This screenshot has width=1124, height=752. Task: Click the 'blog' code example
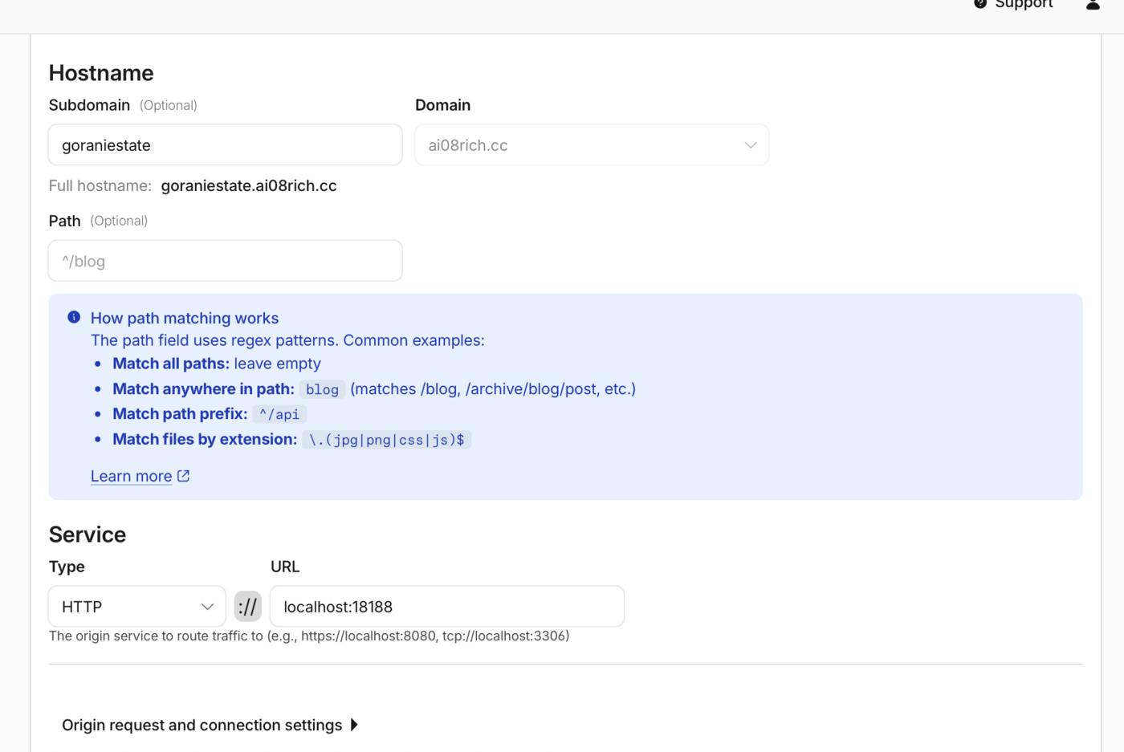pos(322,389)
